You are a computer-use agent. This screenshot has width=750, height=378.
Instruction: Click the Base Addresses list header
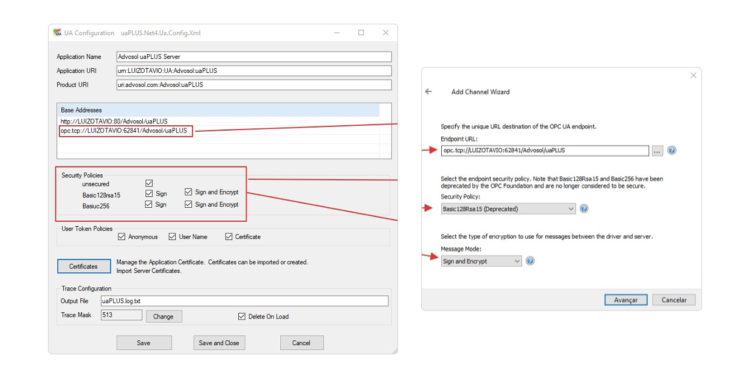tap(219, 110)
